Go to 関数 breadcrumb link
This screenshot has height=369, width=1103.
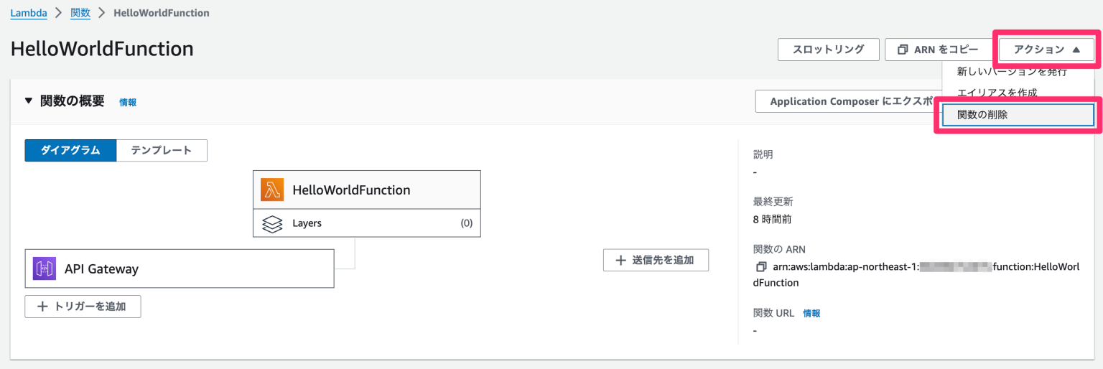tap(80, 13)
